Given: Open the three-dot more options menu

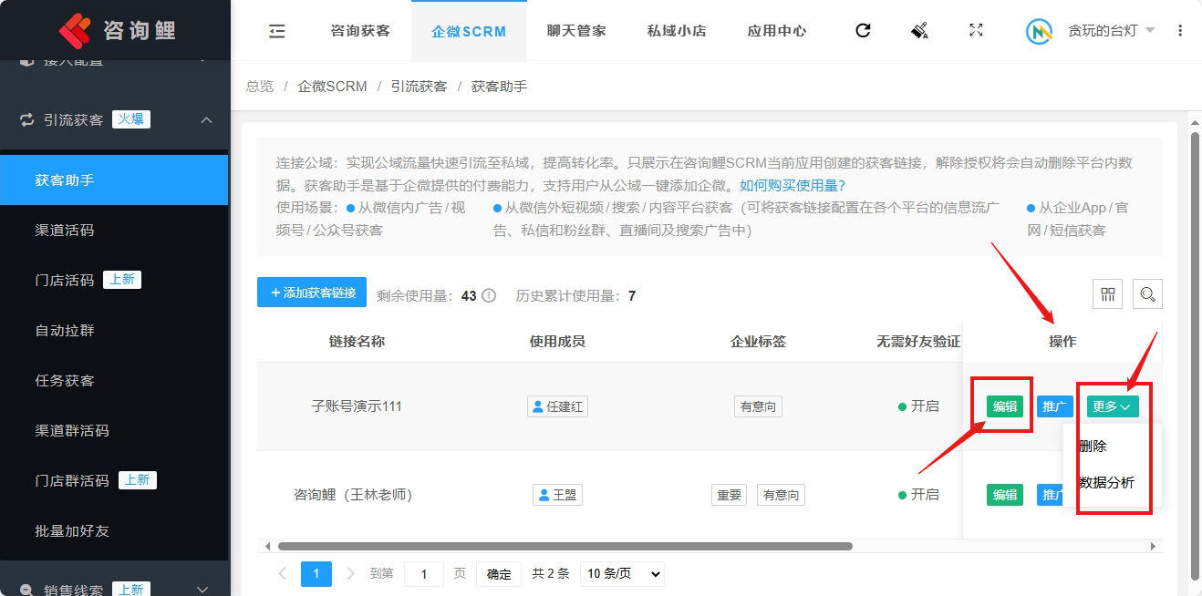Looking at the screenshot, I should point(1180,31).
